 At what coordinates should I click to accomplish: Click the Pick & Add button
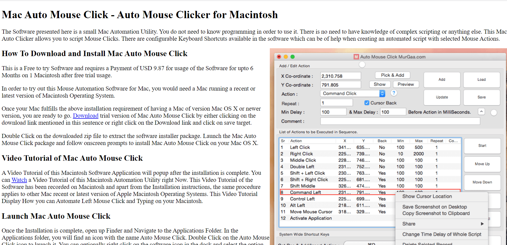coord(392,75)
